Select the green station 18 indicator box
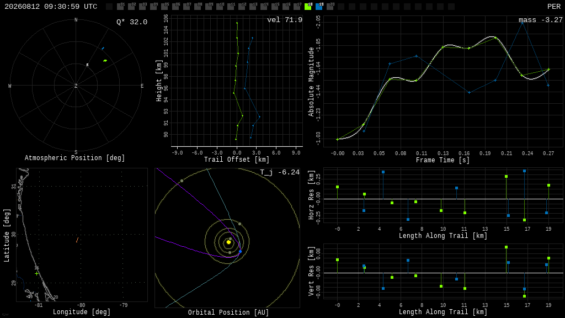565x318 pixels. pos(308,6)
